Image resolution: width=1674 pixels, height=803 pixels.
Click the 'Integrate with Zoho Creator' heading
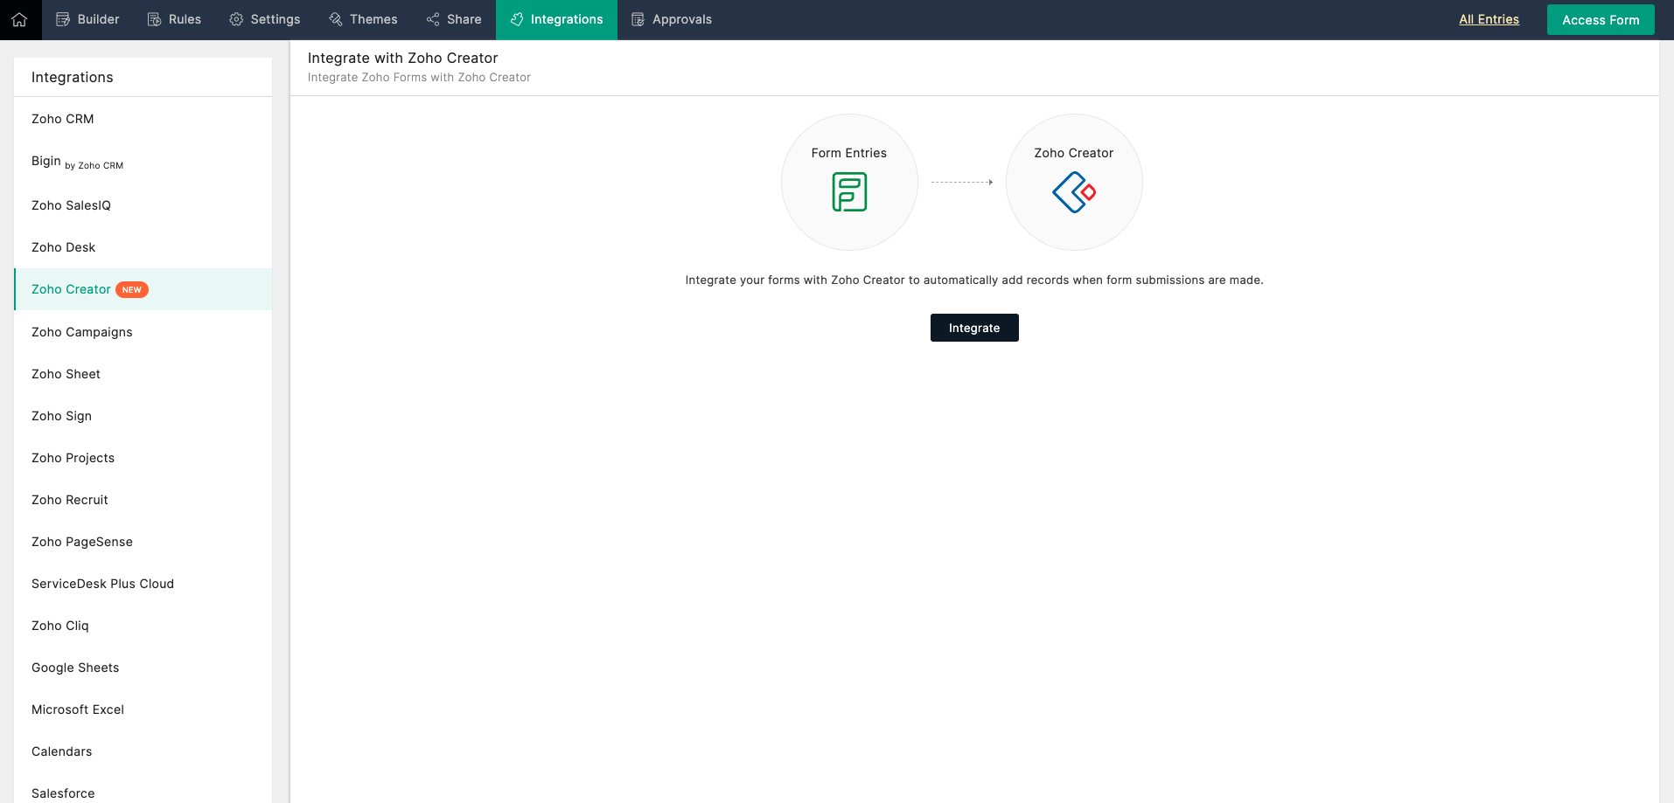[x=402, y=58]
